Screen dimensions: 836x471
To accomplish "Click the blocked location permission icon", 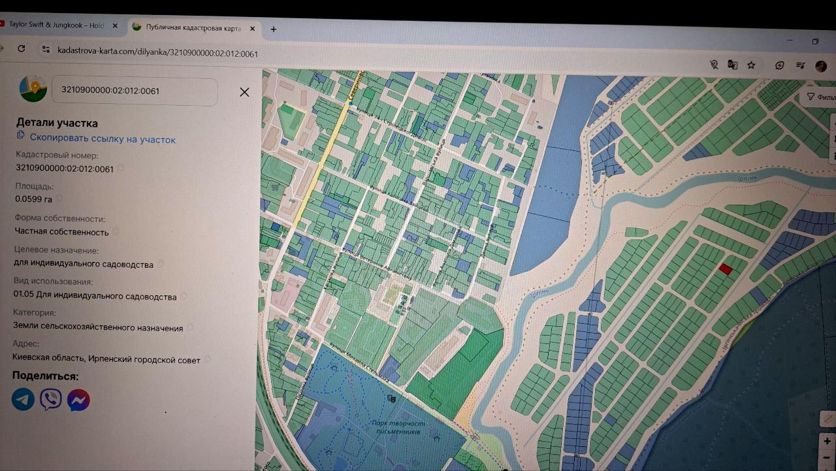I will pos(714,65).
